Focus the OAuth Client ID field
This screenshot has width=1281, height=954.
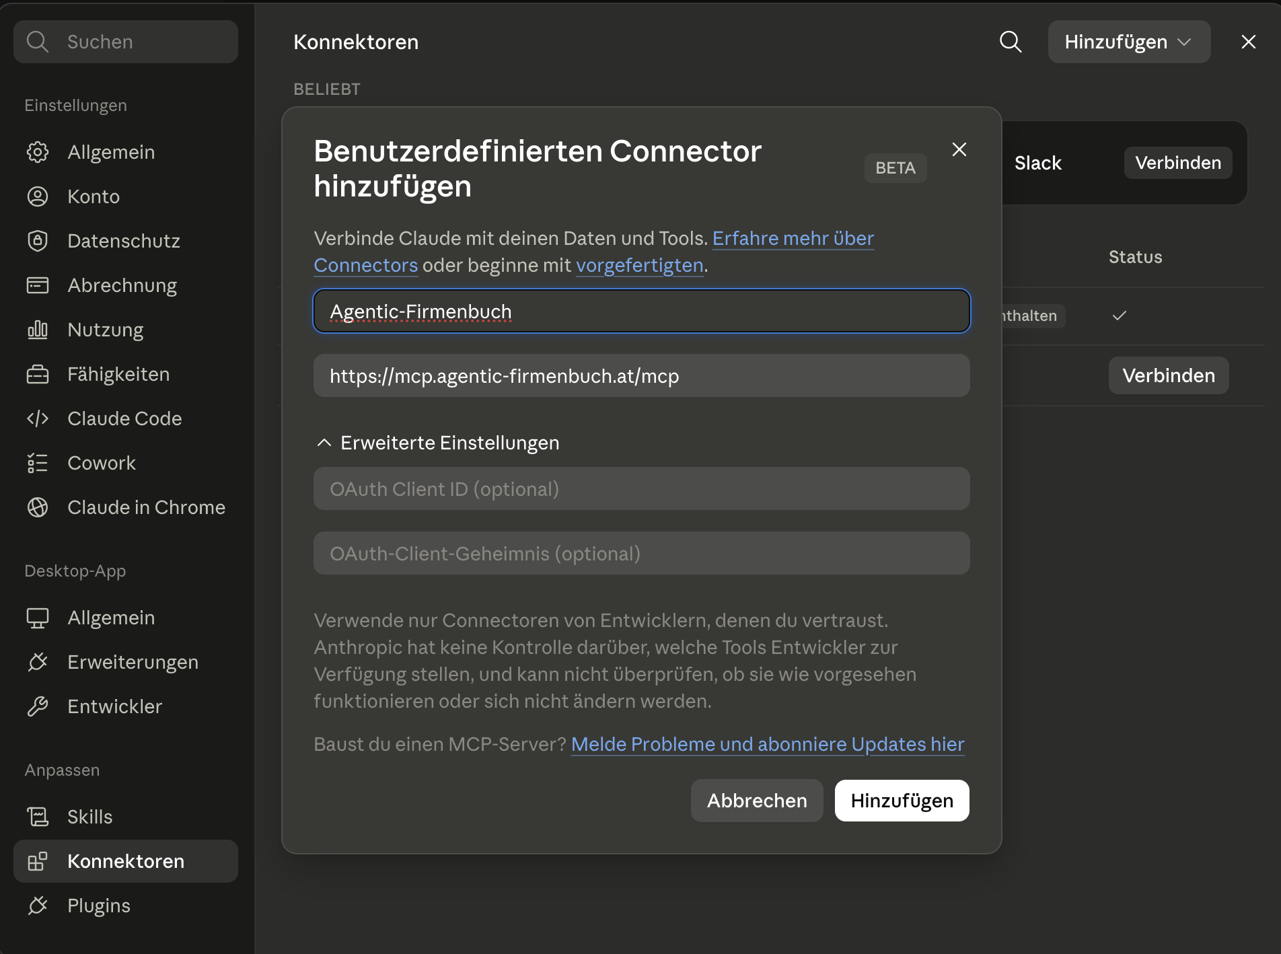tap(642, 488)
